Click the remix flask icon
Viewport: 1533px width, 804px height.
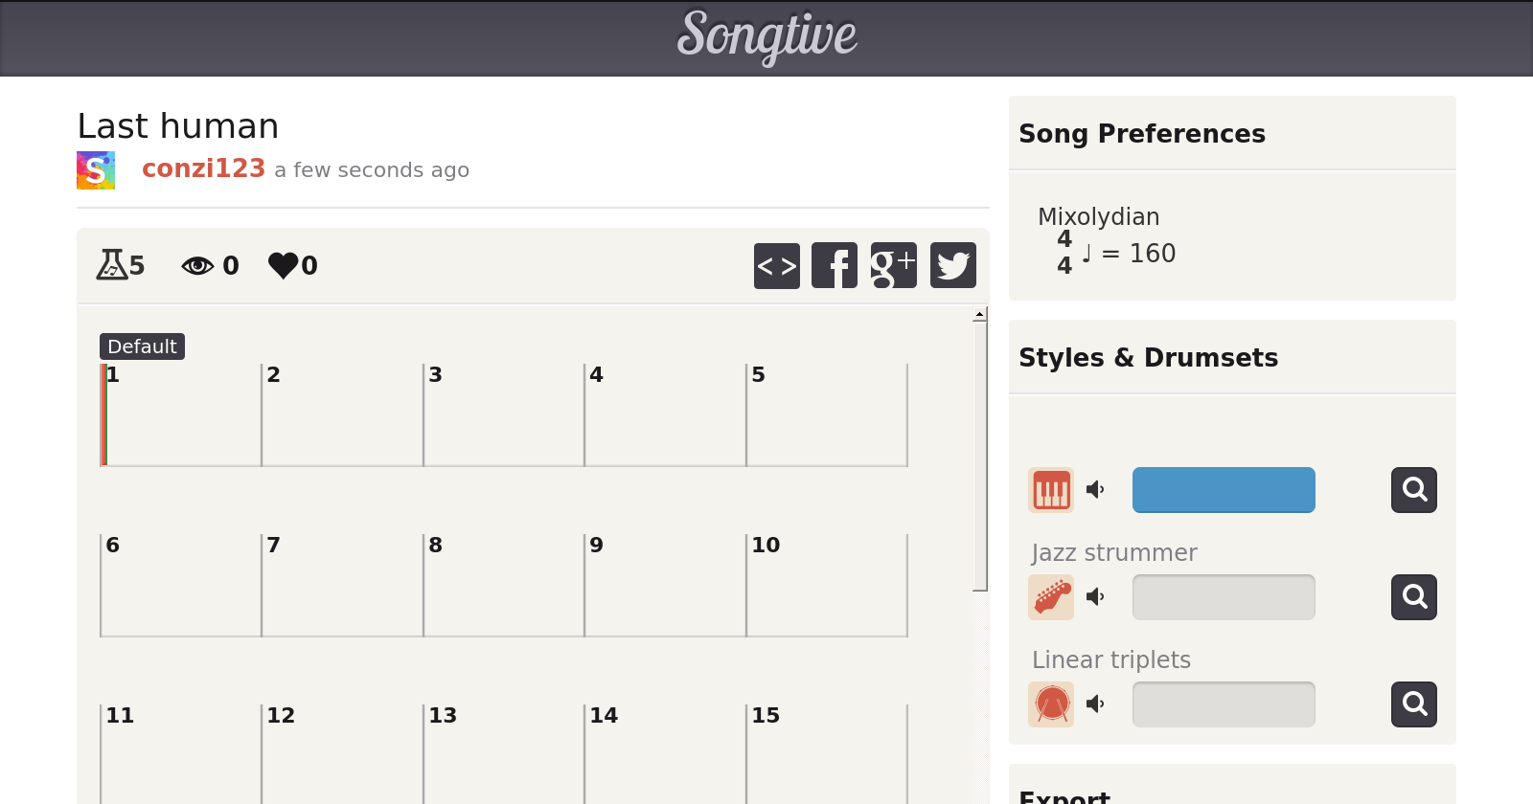(112, 264)
